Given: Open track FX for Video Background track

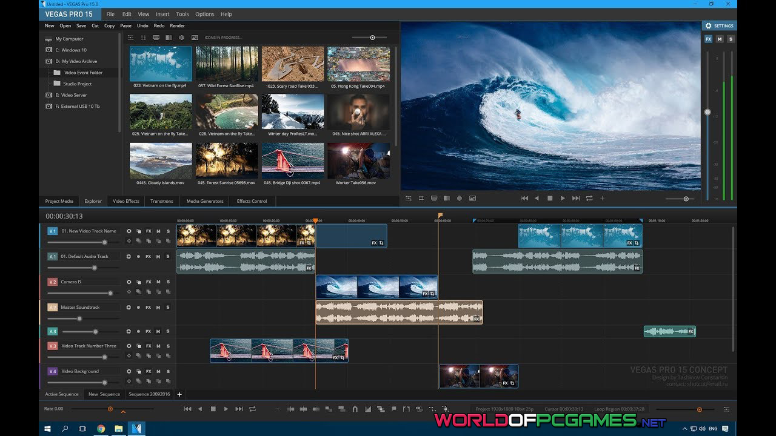Looking at the screenshot, I should pyautogui.click(x=149, y=371).
